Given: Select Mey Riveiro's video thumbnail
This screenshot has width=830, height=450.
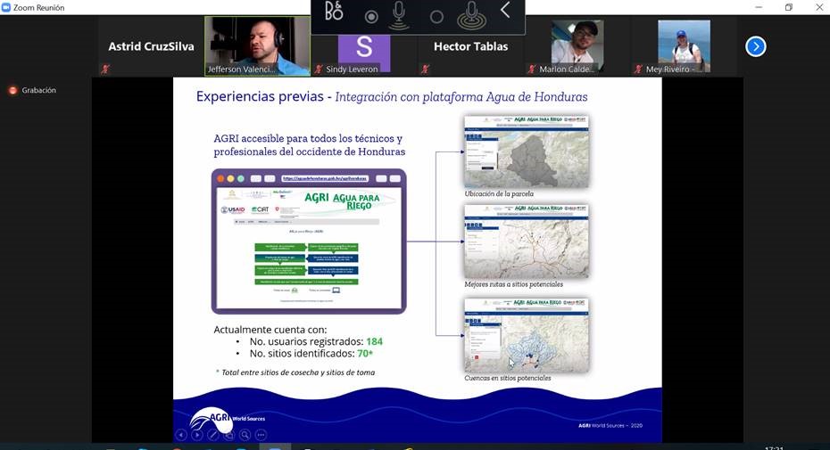Looking at the screenshot, I should pos(684,46).
